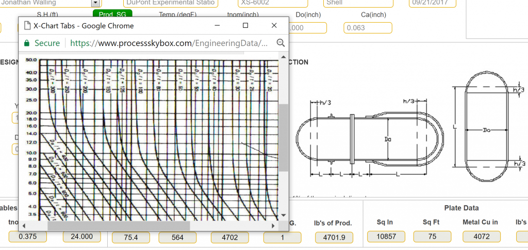Click the zoom magnifier icon in address bar
The height and width of the screenshot is (250, 528).
(x=280, y=43)
